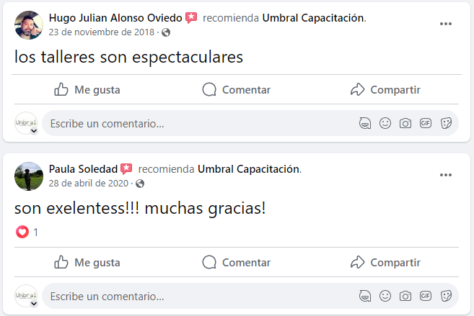Open emoji picker in Paula's comment box

[385, 296]
